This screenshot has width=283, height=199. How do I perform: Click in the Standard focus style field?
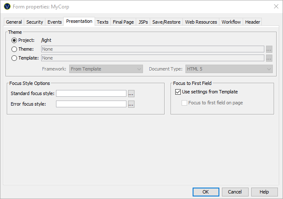(x=91, y=93)
